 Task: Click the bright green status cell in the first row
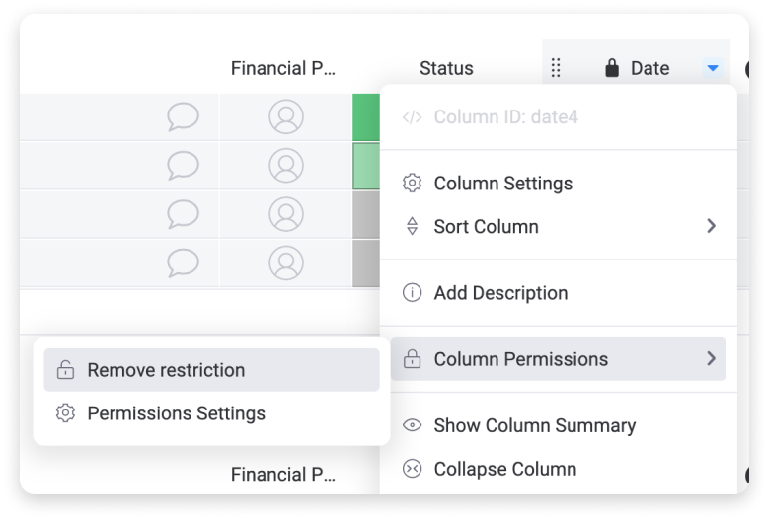pyautogui.click(x=366, y=117)
